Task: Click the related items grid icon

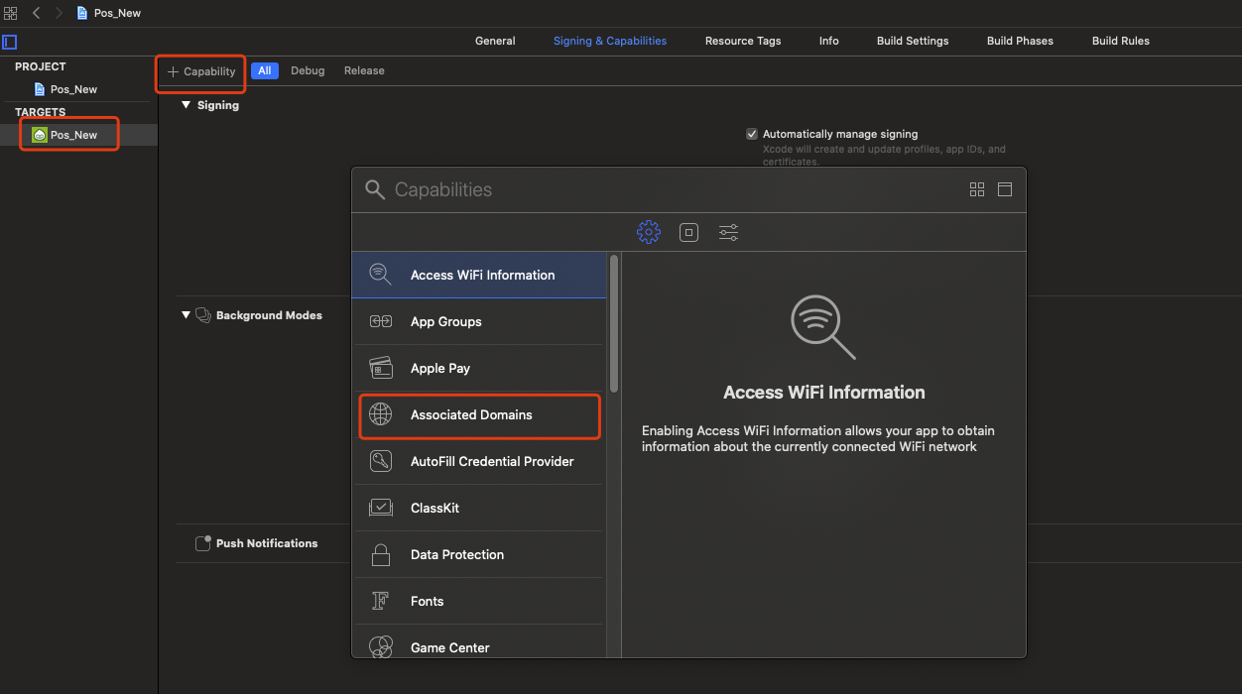Action: click(x=10, y=13)
